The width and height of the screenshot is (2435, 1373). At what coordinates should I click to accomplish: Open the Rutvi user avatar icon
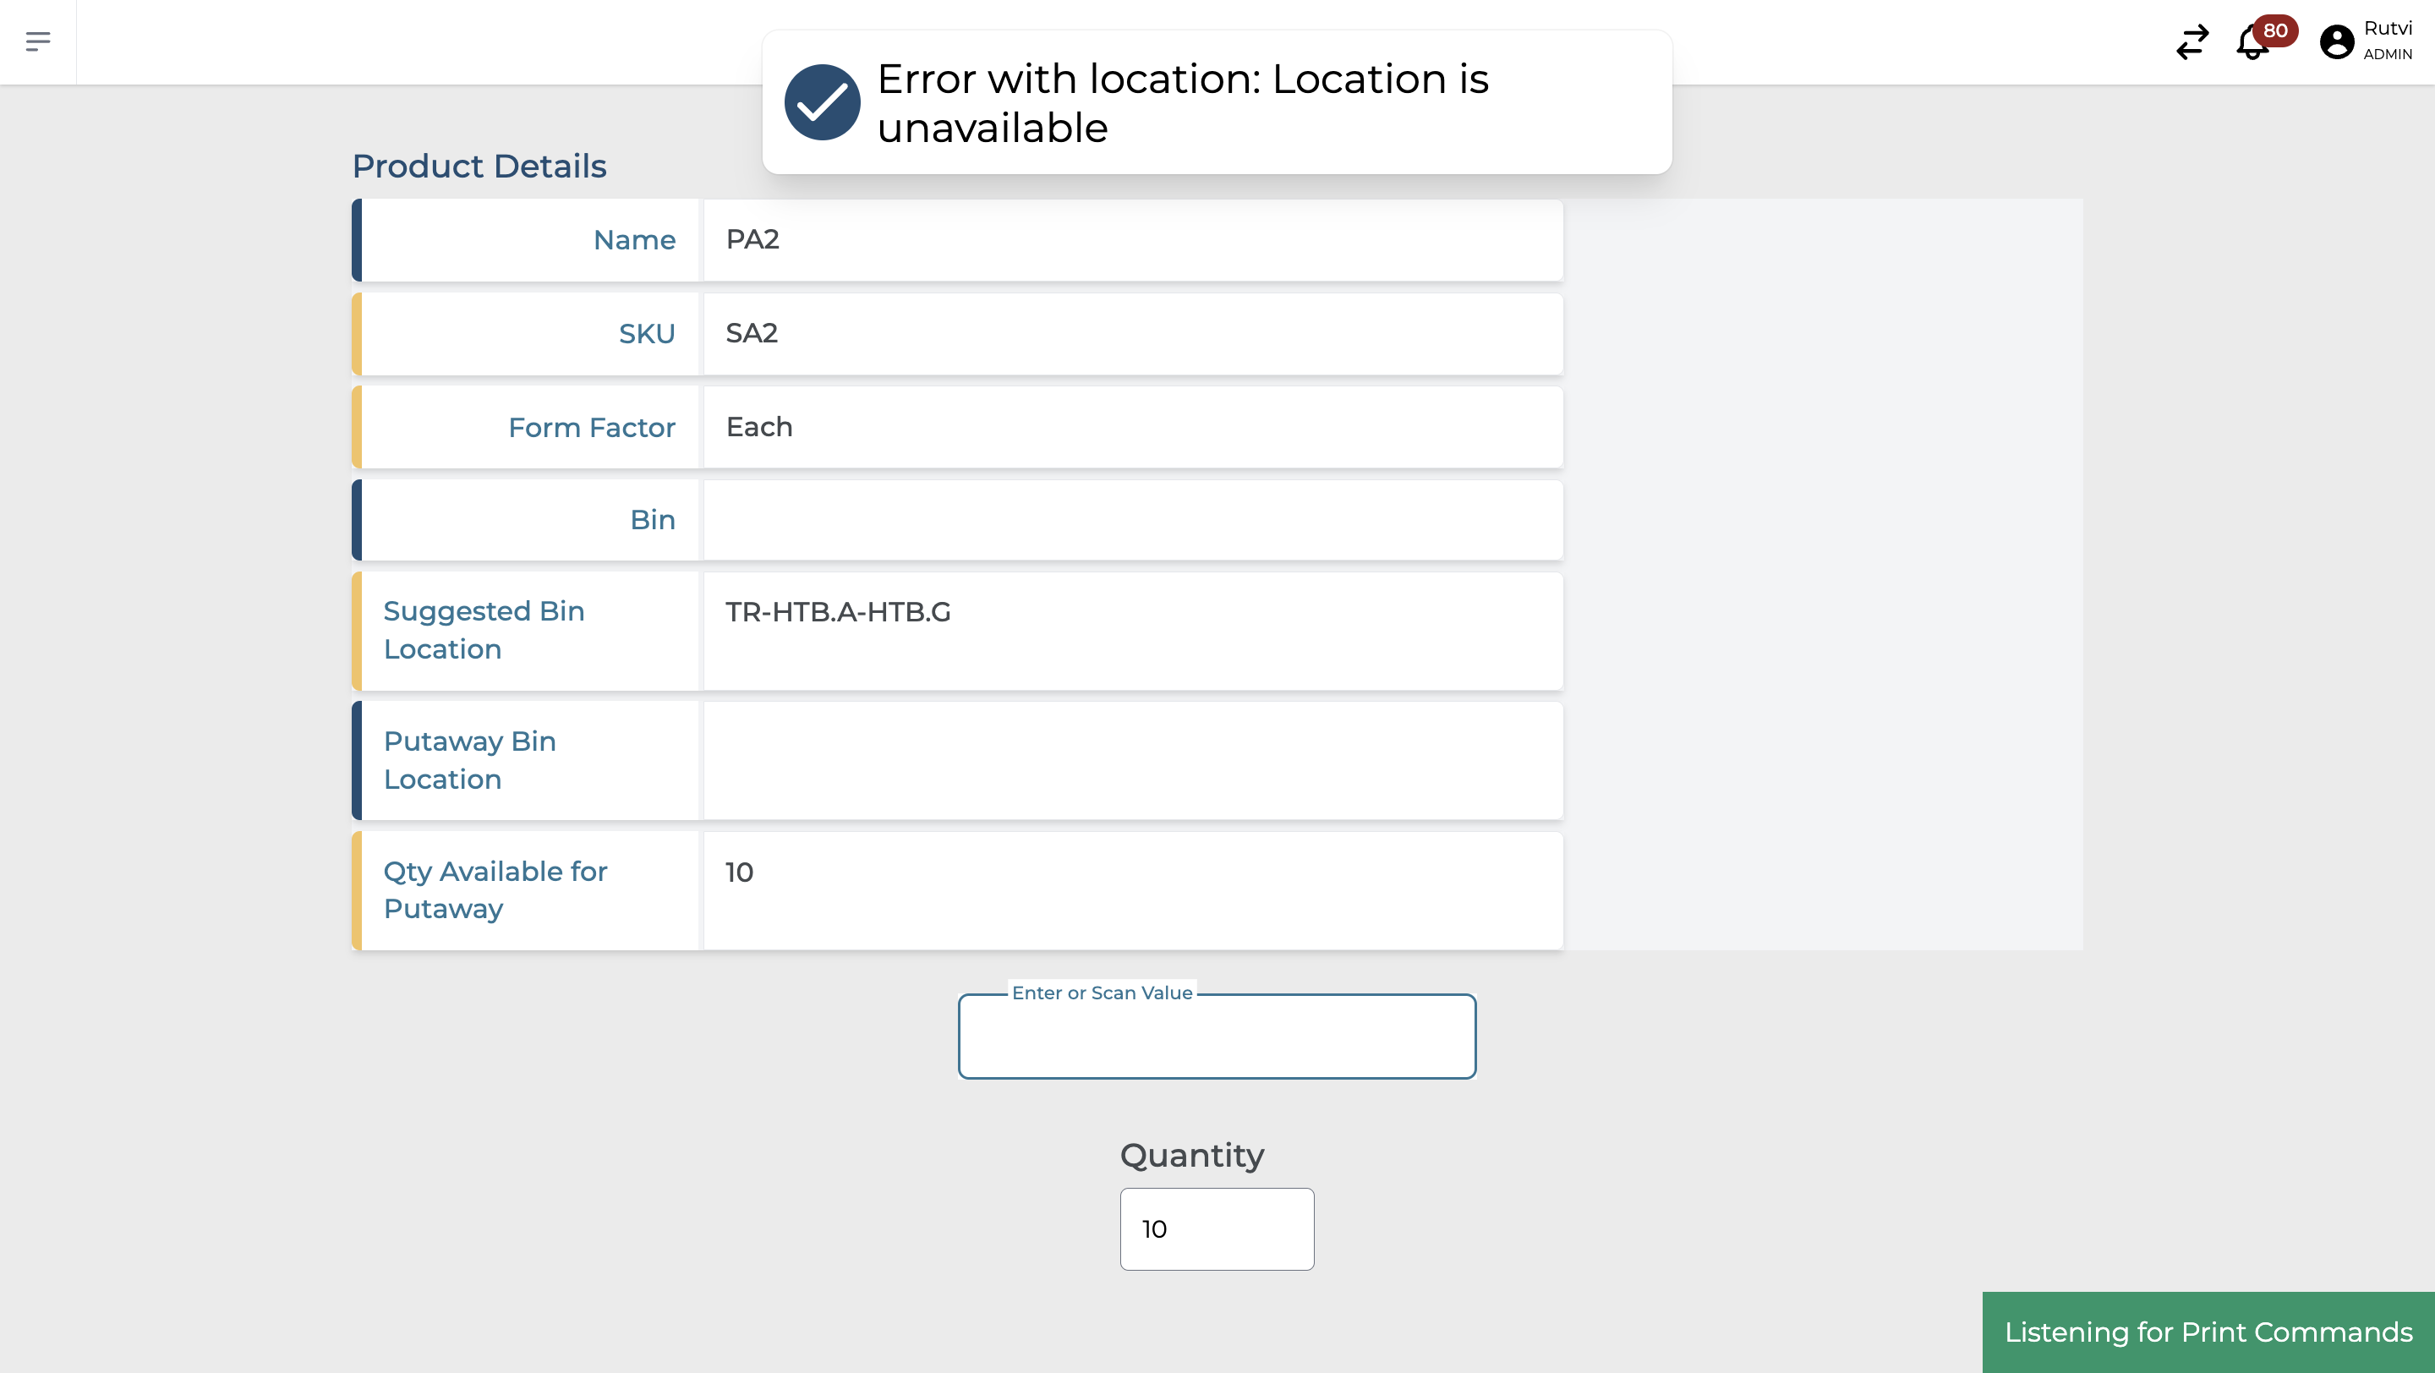(x=2336, y=41)
